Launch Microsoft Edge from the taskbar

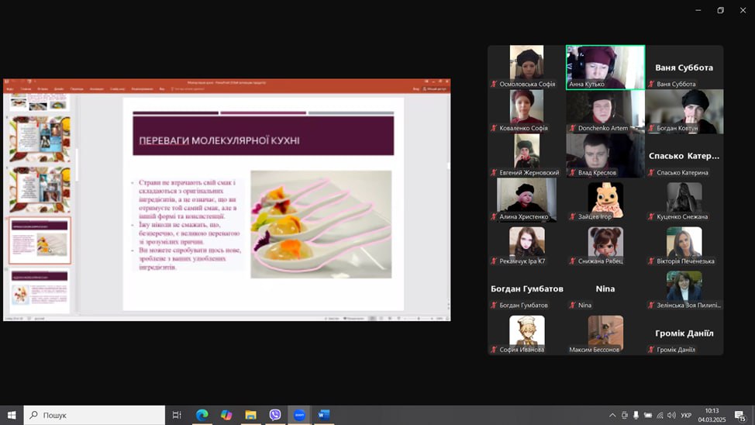pos(202,415)
